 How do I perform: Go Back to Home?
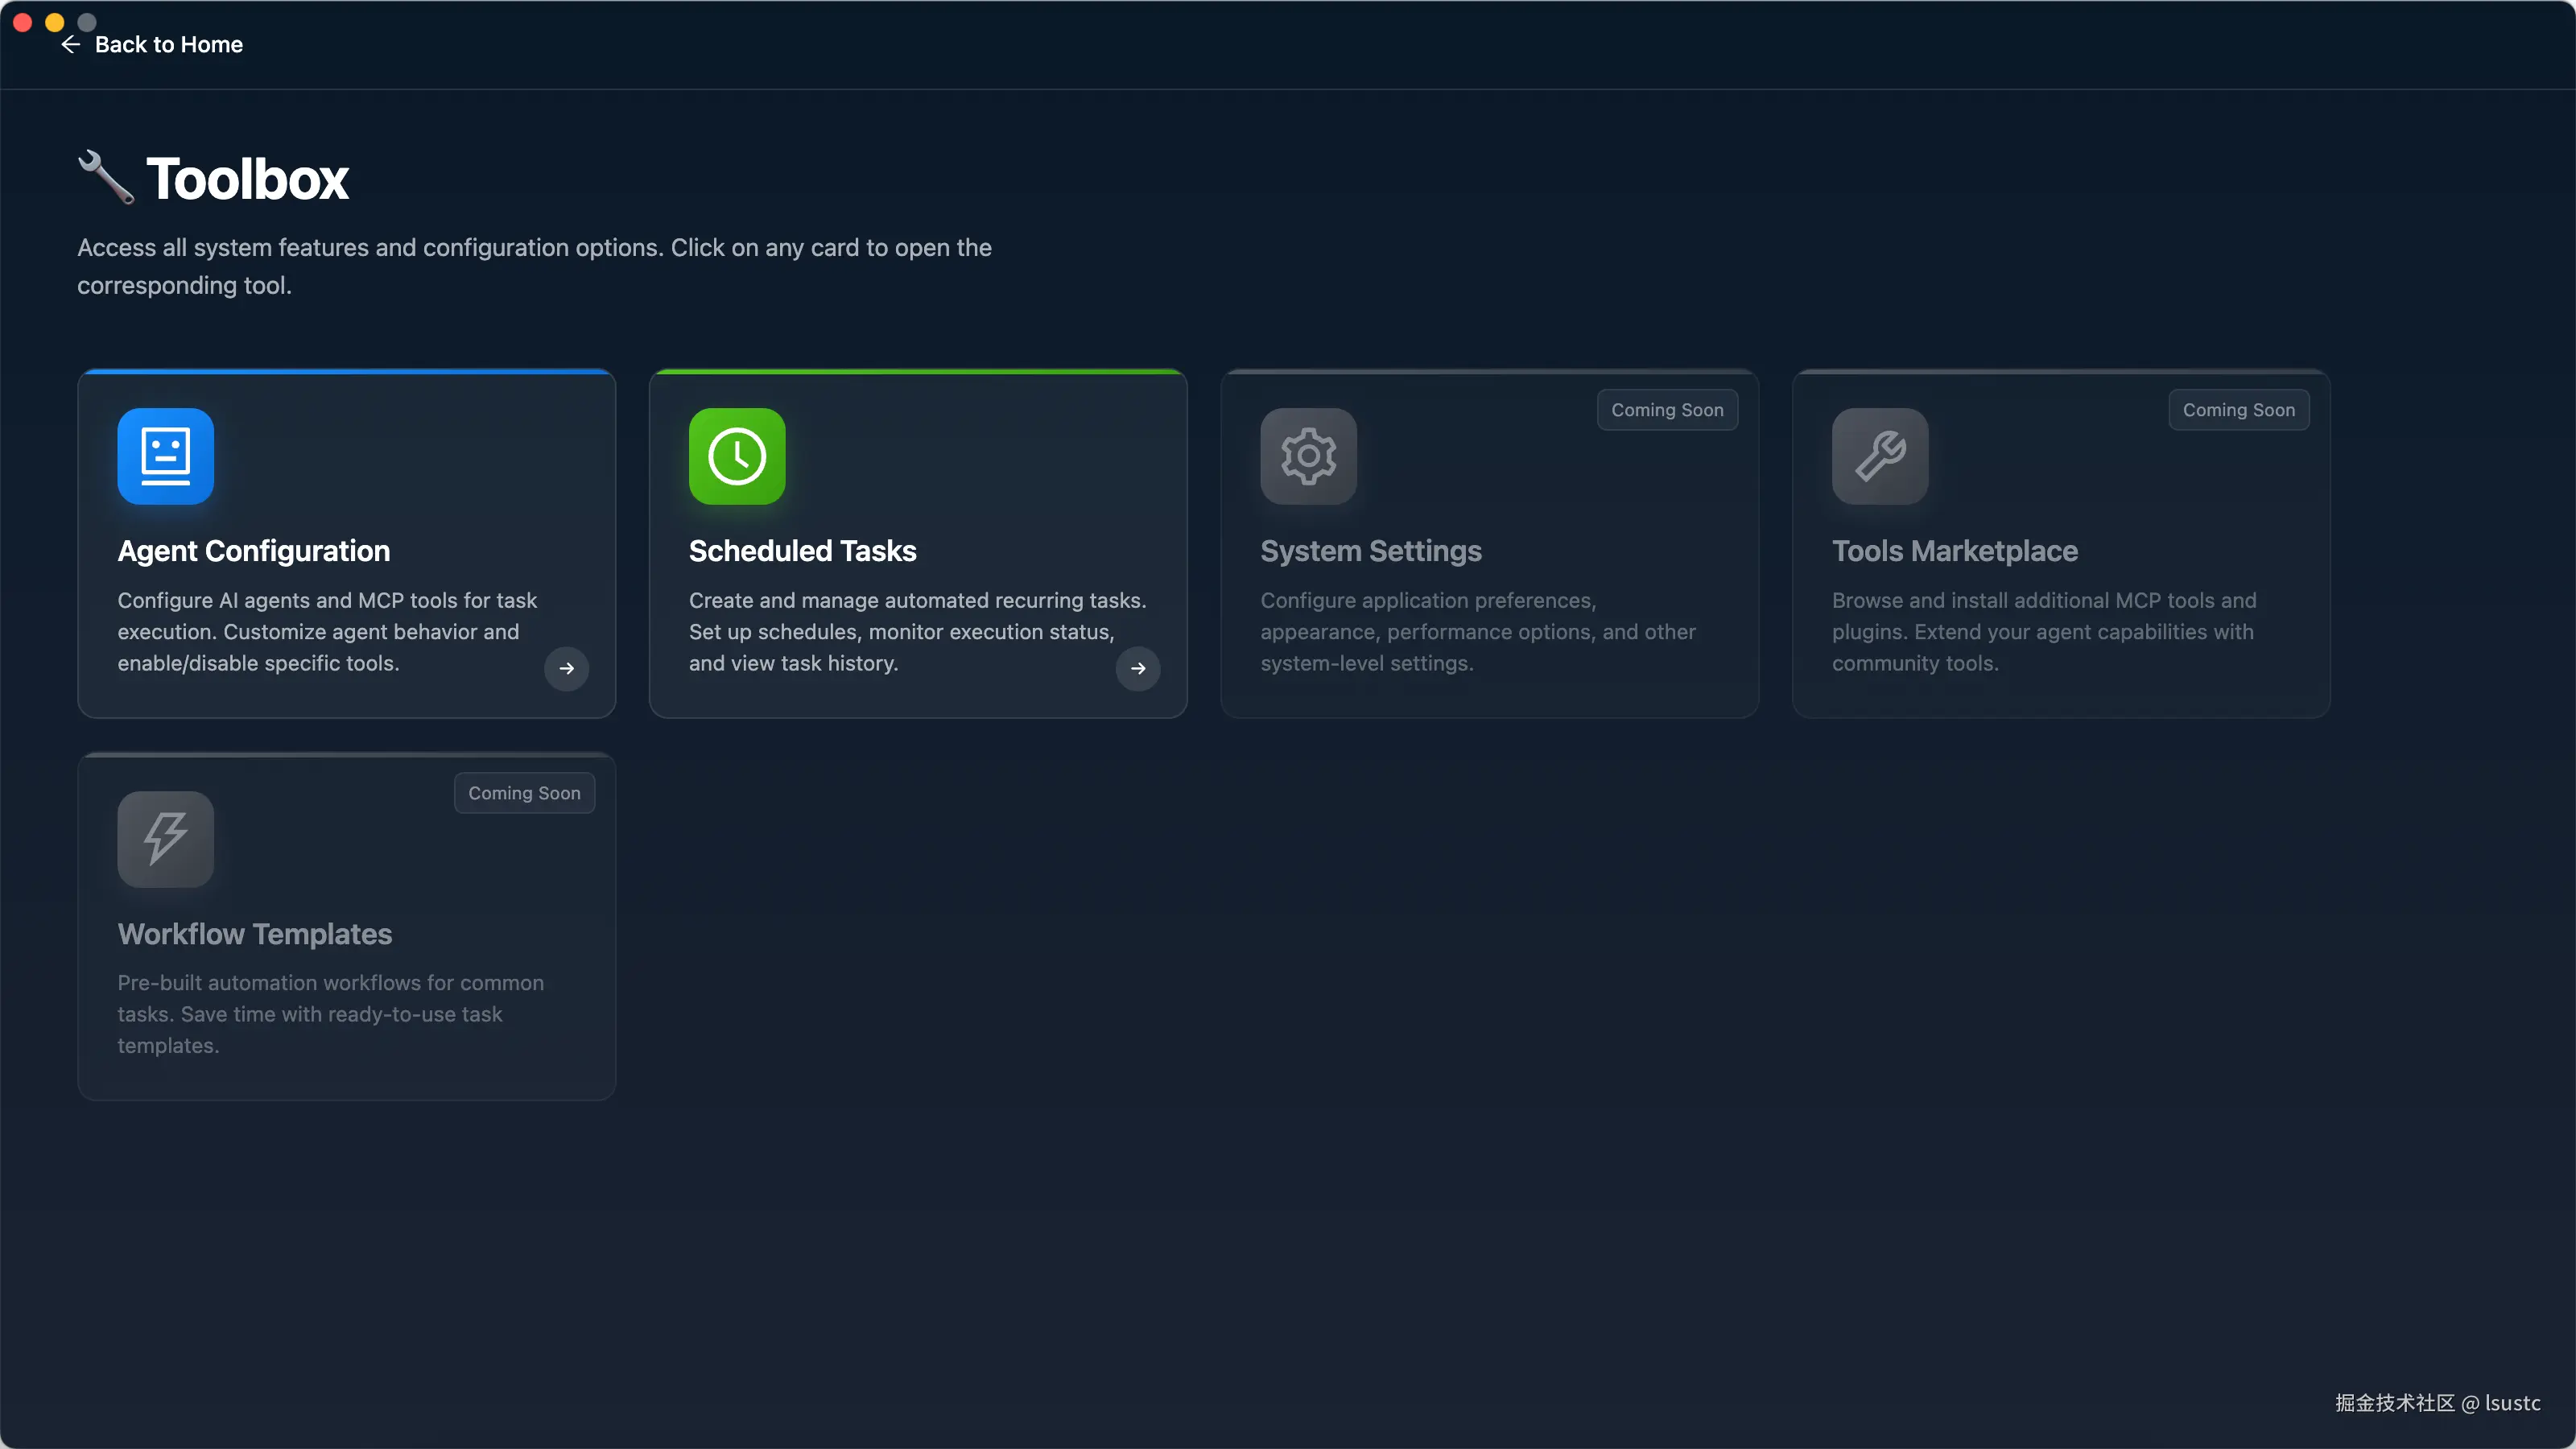click(168, 44)
